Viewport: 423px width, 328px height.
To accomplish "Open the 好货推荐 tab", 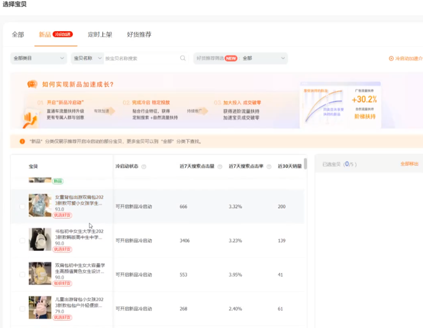I will point(139,35).
